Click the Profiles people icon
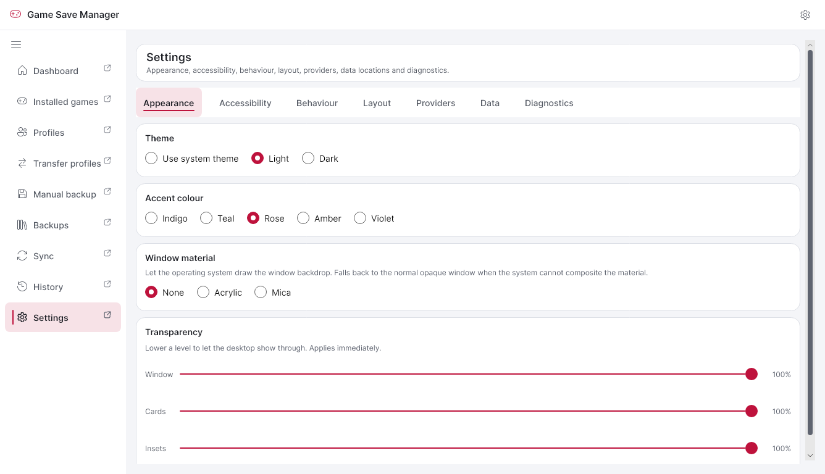This screenshot has height=474, width=825. [x=22, y=132]
